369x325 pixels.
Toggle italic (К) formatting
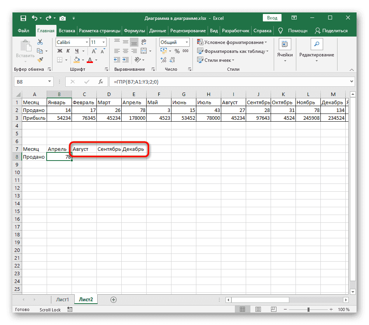pos(68,51)
